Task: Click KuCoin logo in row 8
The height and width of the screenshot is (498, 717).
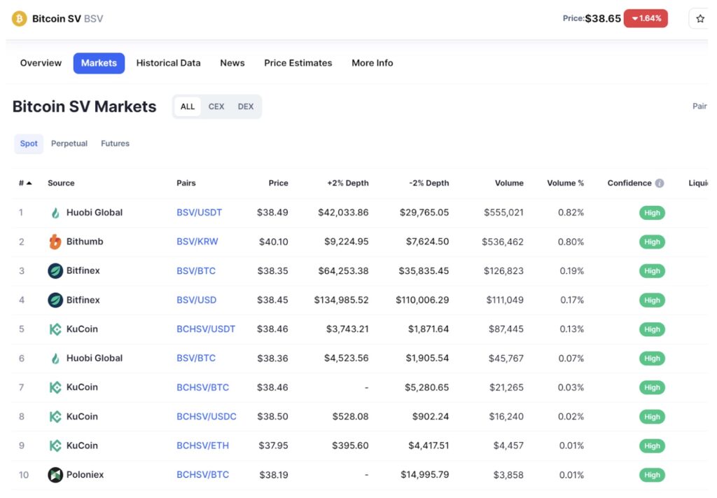Action: [55, 417]
